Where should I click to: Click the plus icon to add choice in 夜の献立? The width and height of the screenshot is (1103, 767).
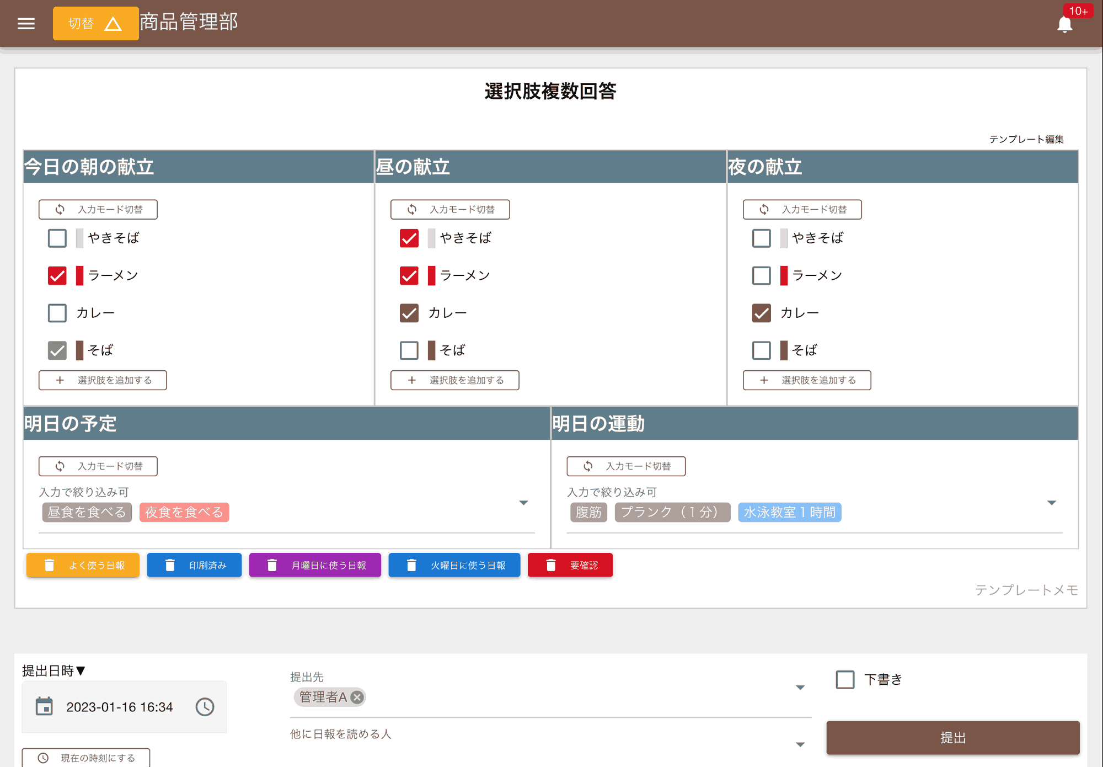(764, 380)
